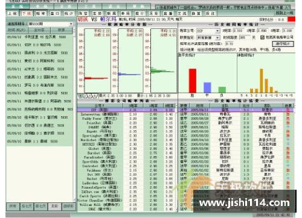302x218 pixels.
Task: Focus the 0赔率 input showing 3.100
Action: tap(288, 31)
